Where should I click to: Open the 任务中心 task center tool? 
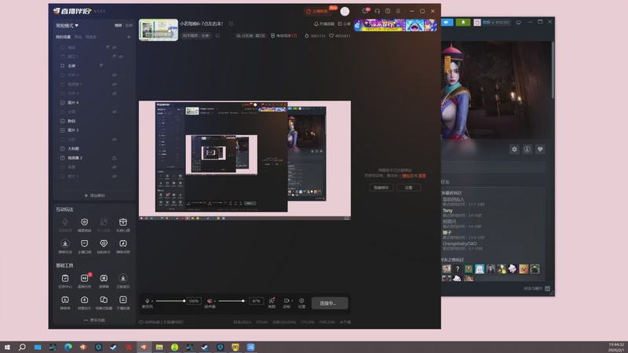[65, 280]
